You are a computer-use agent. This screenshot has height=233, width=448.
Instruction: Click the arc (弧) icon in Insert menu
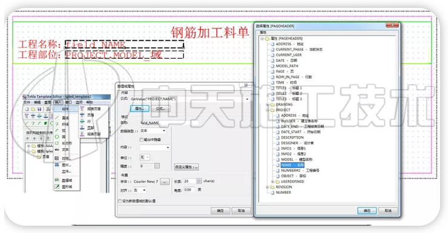point(56,131)
